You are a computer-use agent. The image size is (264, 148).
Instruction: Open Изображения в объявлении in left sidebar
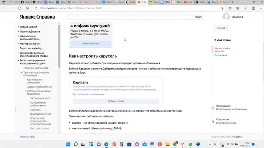coord(38,104)
